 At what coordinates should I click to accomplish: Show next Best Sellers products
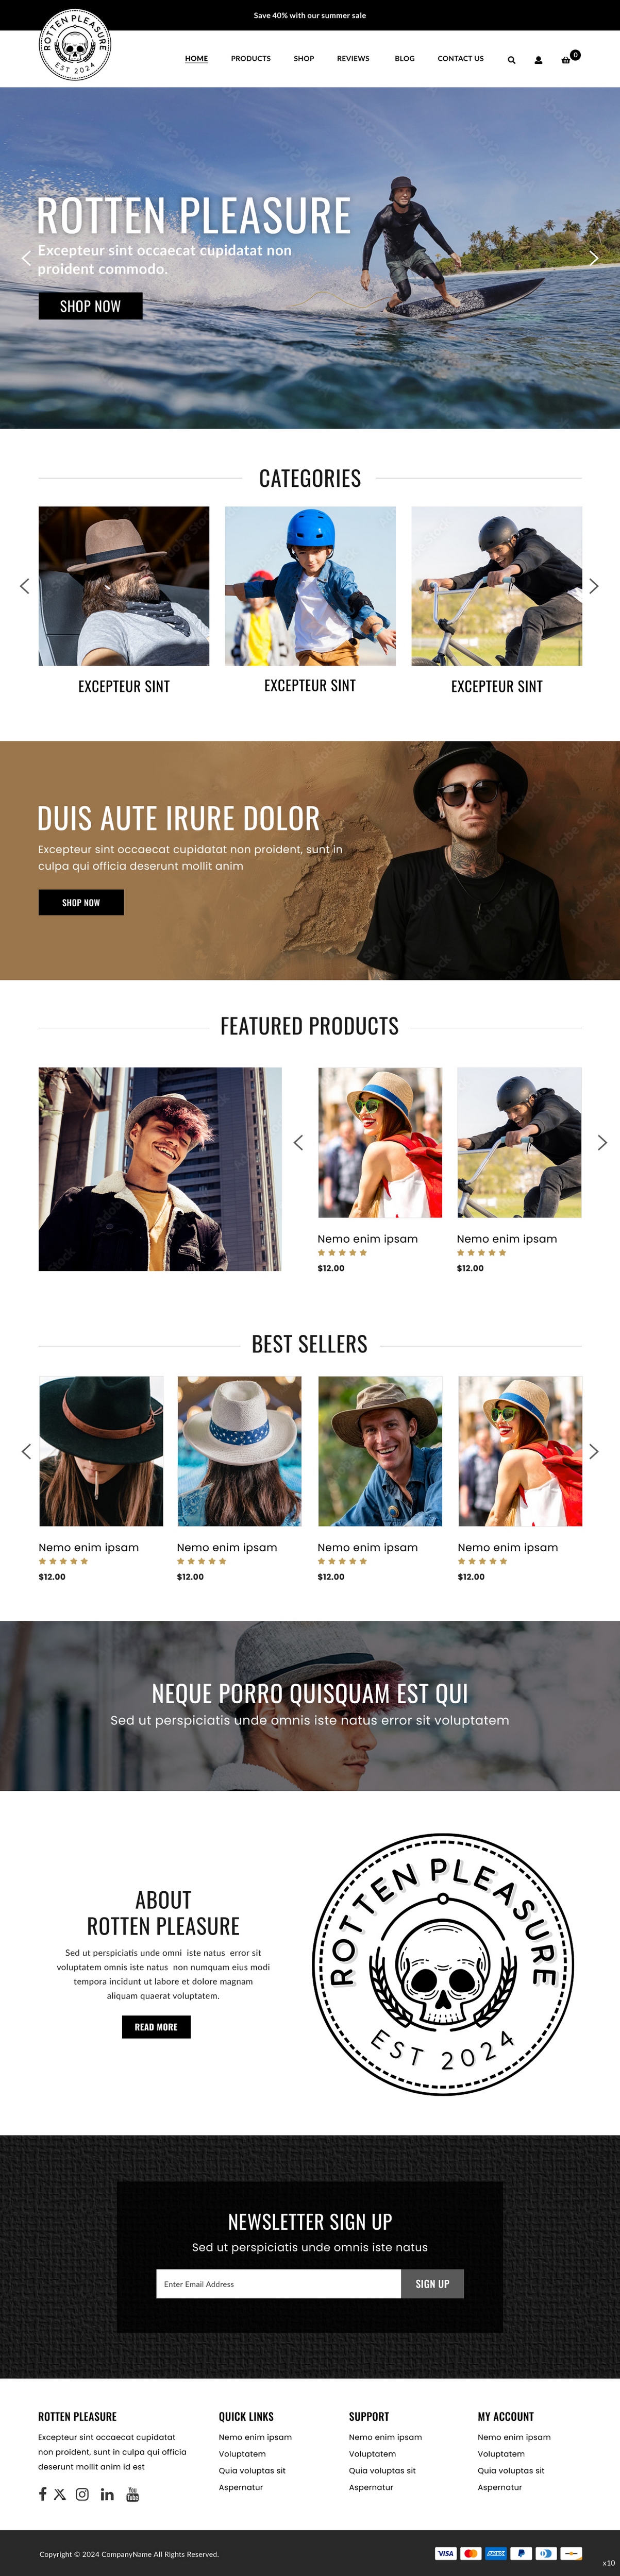click(x=593, y=1451)
